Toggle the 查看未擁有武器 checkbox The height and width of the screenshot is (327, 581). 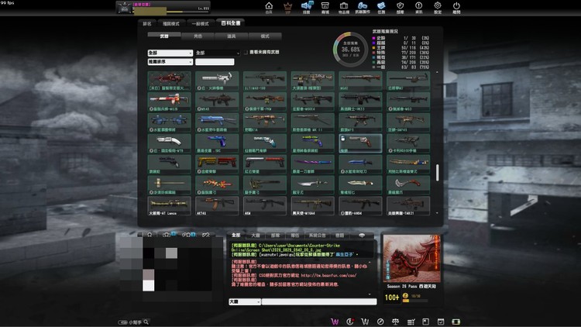246,52
